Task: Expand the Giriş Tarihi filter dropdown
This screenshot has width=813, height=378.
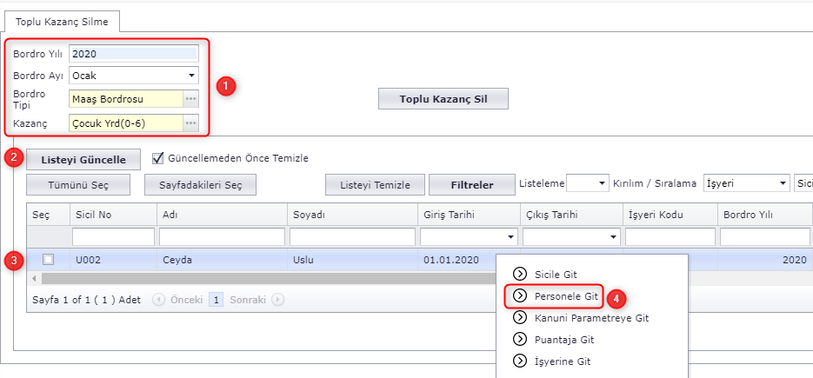Action: (x=510, y=237)
